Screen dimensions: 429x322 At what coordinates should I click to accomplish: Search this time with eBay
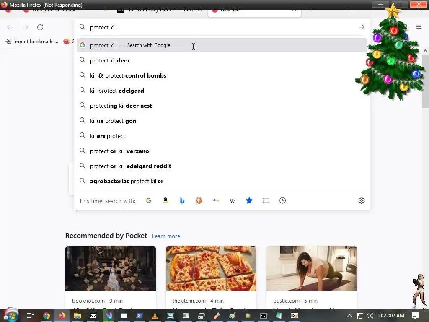tap(216, 200)
